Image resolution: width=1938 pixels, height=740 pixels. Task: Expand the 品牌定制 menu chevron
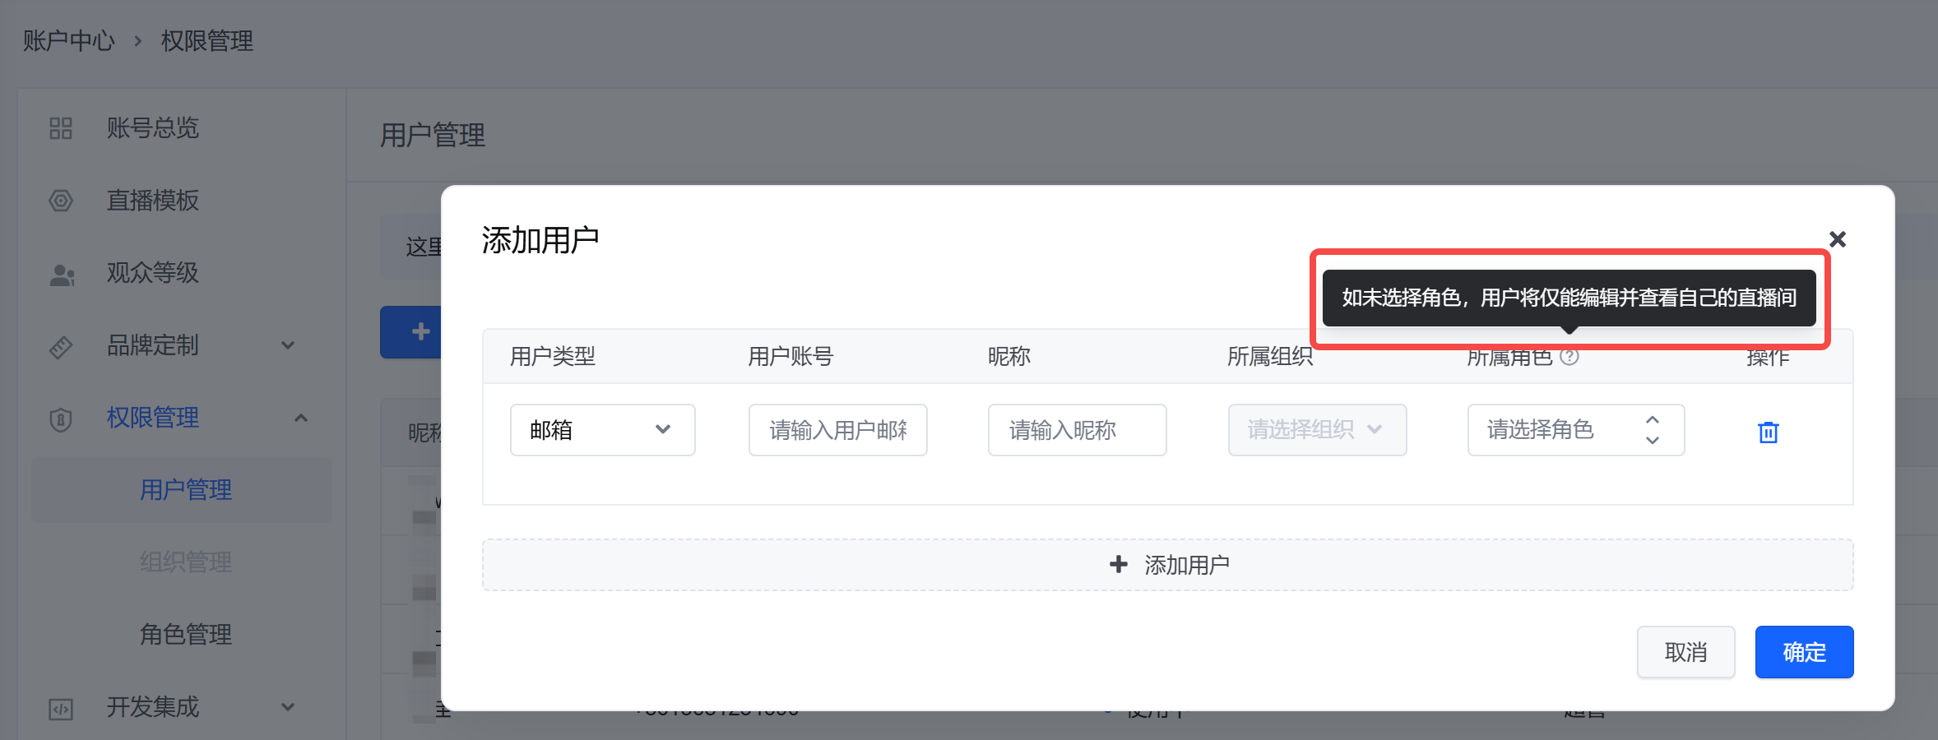point(288,345)
